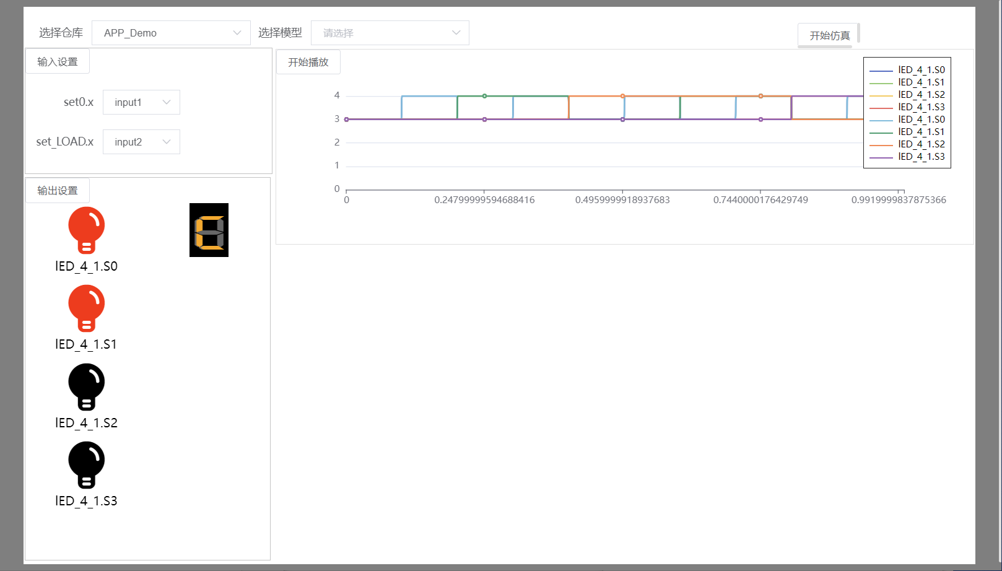Click the LED_4_1.S3 label under the bulb
The image size is (1002, 571).
(86, 501)
